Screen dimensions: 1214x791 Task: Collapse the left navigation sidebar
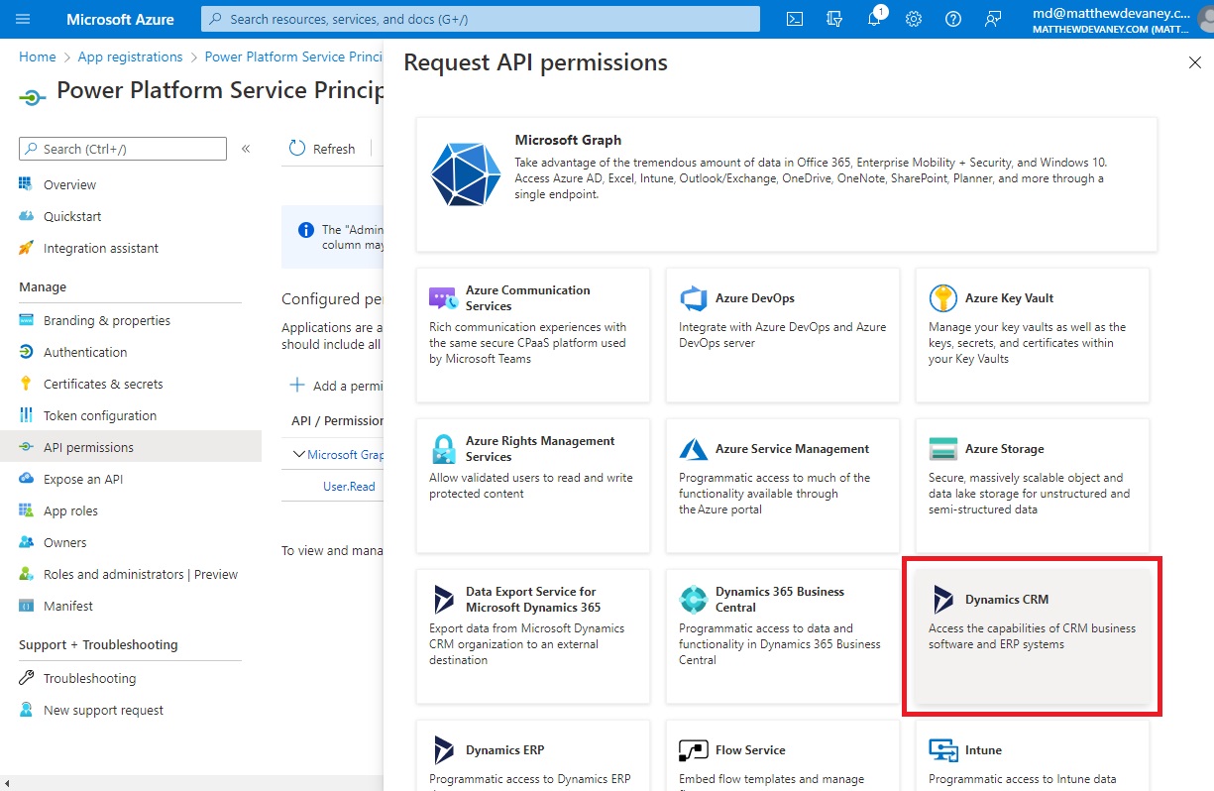(x=246, y=149)
